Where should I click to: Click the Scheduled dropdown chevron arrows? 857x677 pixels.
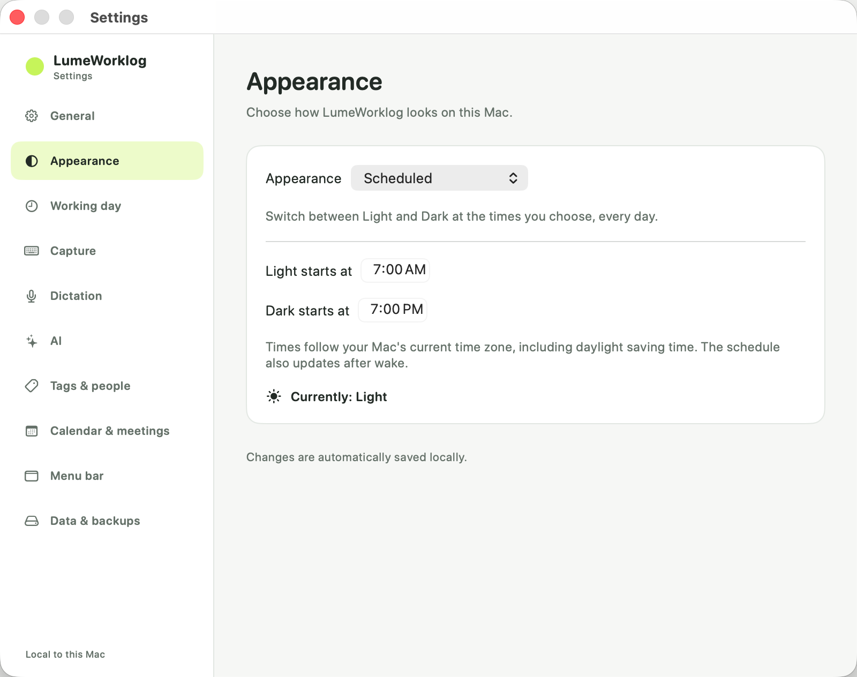coord(513,178)
